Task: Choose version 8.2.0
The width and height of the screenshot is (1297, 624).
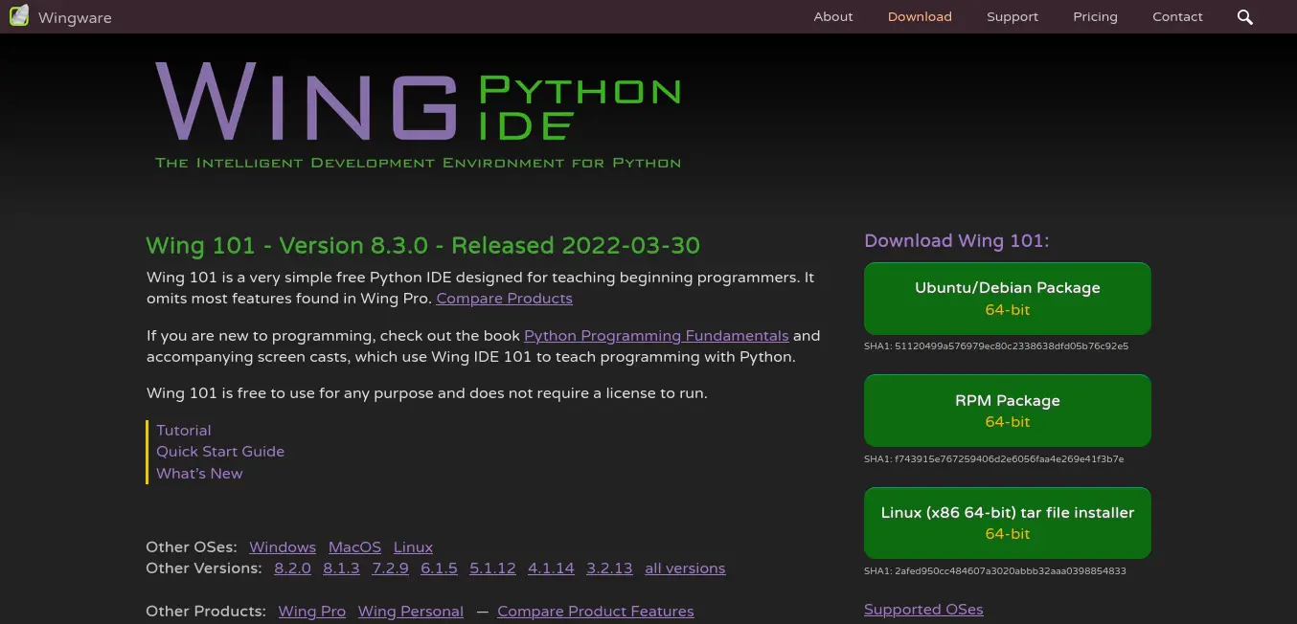Action: [x=292, y=568]
